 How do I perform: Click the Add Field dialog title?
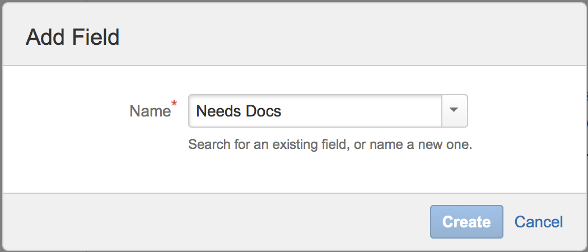pos(73,38)
